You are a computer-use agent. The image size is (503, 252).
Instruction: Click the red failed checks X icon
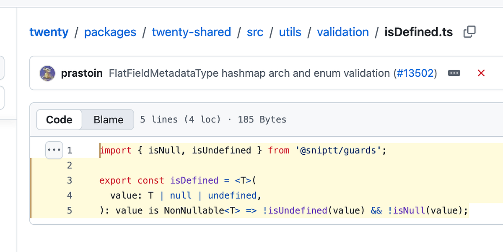pos(481,73)
